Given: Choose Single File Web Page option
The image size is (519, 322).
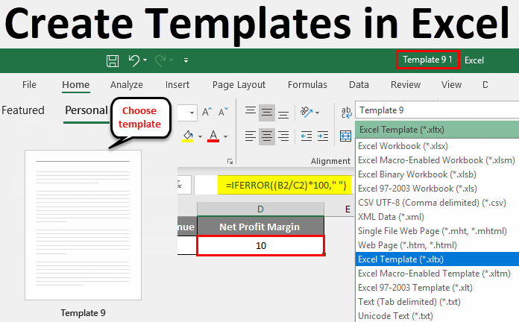Looking at the screenshot, I should coord(438,231).
